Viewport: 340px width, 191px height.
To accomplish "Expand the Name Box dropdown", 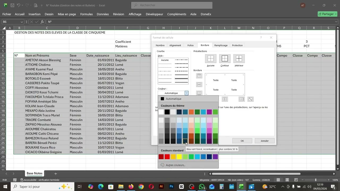I will pos(22,22).
